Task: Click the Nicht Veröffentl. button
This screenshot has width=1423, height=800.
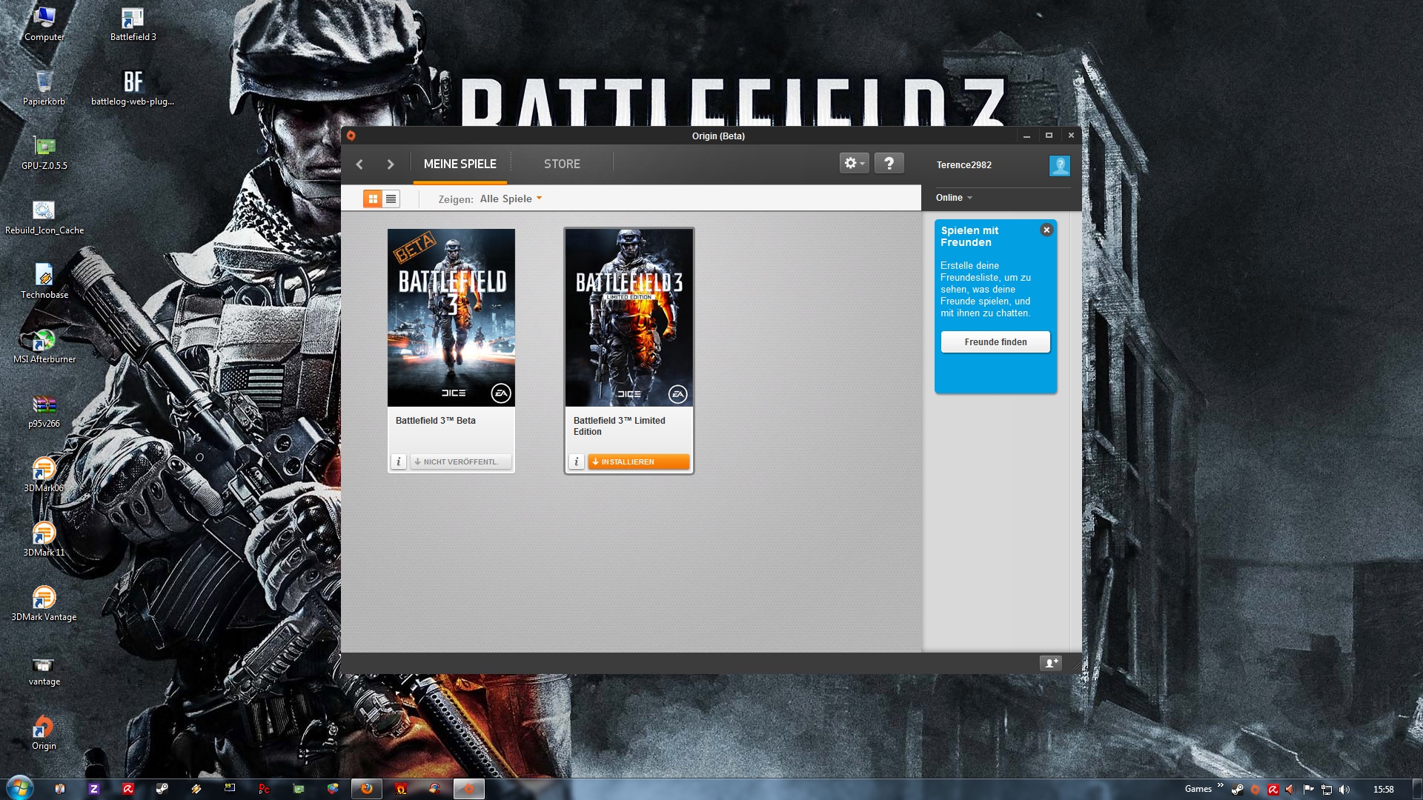Action: [x=460, y=461]
